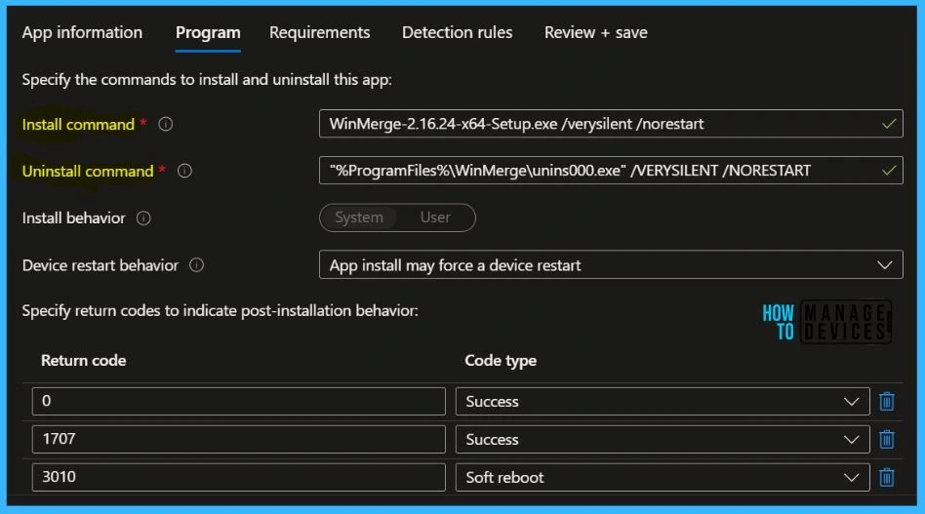
Task: Click the Code type column header
Action: click(501, 360)
